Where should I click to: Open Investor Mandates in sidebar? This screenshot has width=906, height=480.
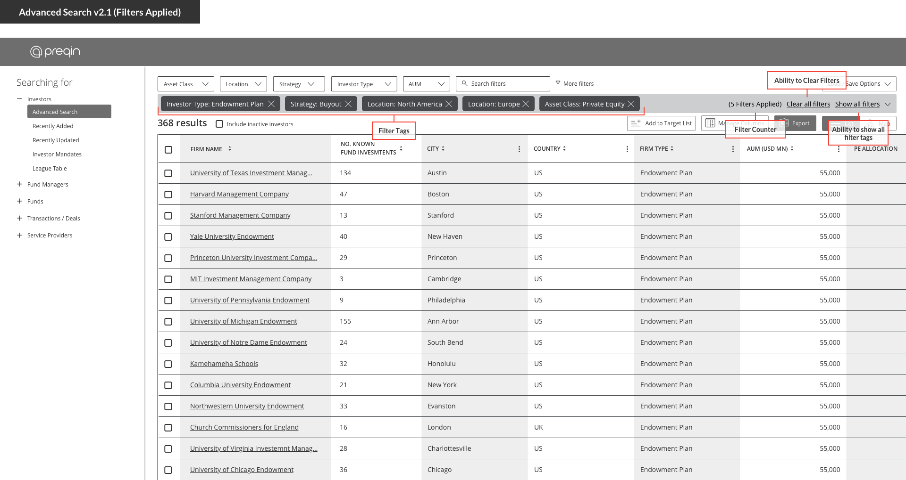[57, 154]
